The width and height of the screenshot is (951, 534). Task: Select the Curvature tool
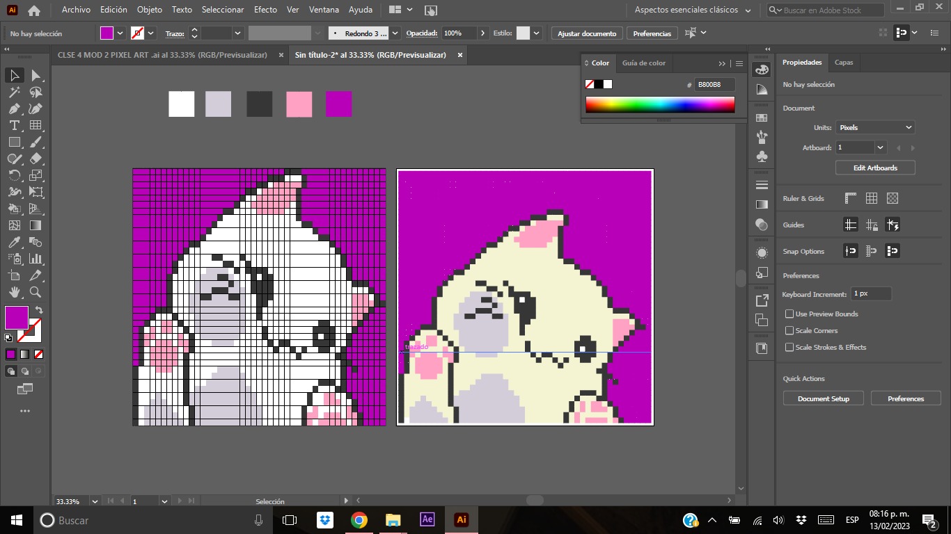(x=36, y=108)
